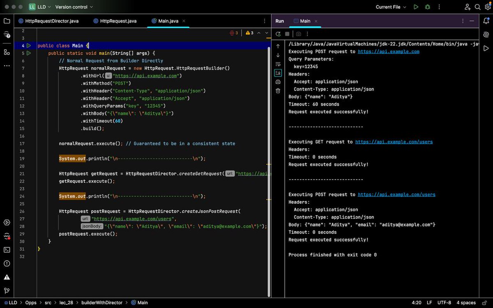Open the Problems tool window exclamation icon
Image resolution: width=493 pixels, height=308 pixels.
click(7, 263)
